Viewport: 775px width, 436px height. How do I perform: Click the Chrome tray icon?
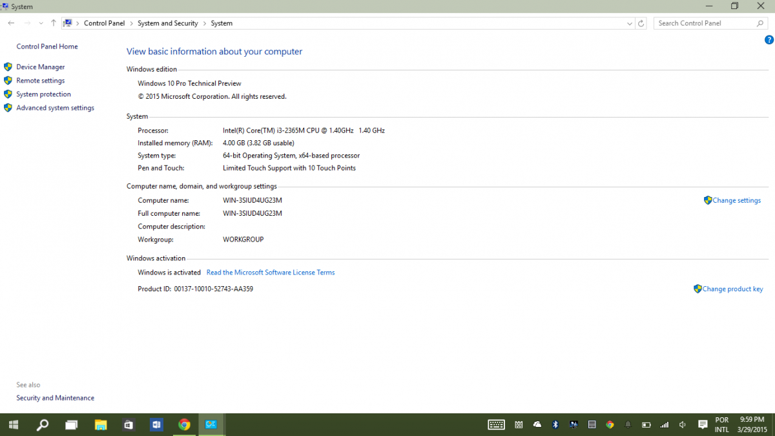(610, 424)
